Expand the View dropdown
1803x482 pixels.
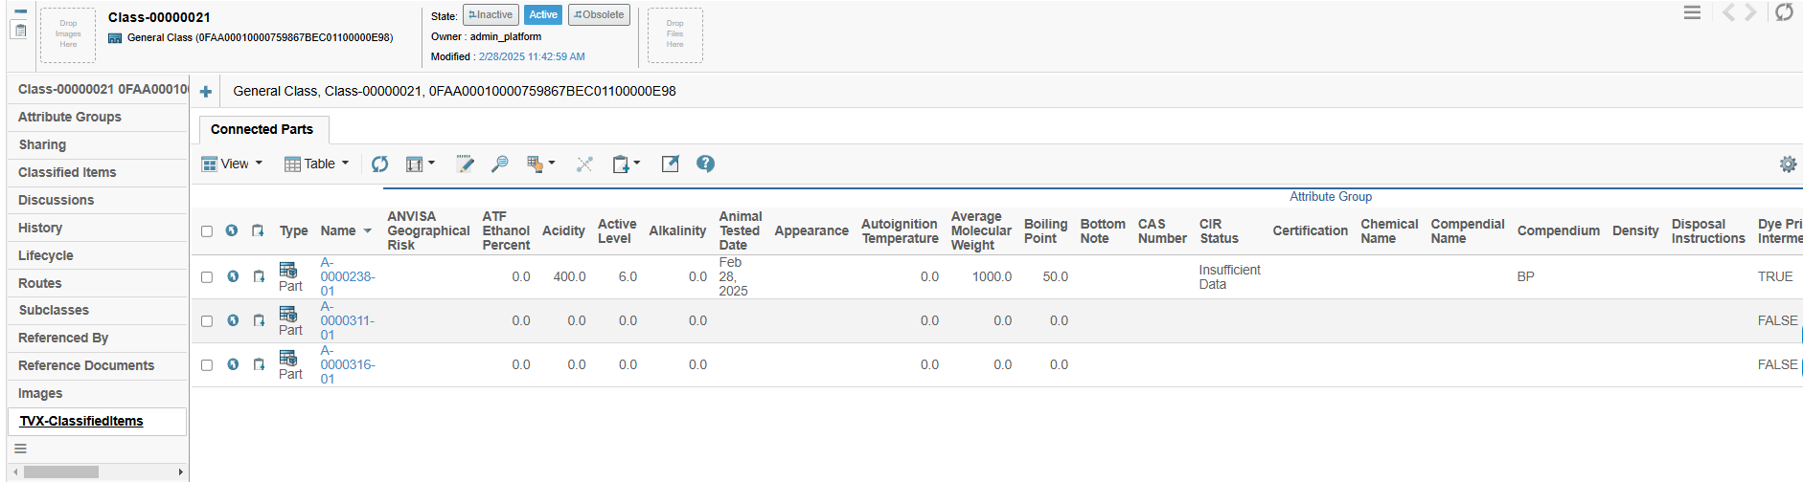click(x=232, y=164)
